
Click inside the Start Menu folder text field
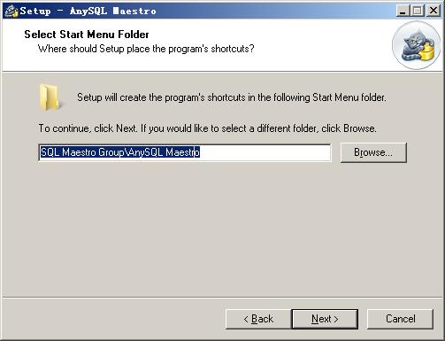coord(185,152)
